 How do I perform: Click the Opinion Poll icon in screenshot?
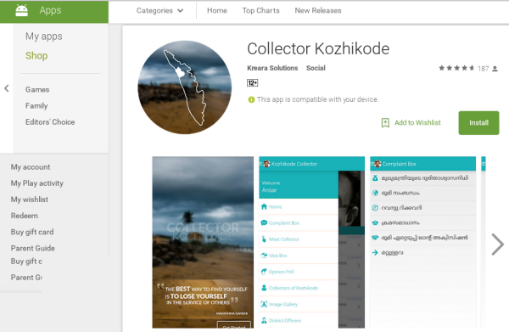point(264,272)
